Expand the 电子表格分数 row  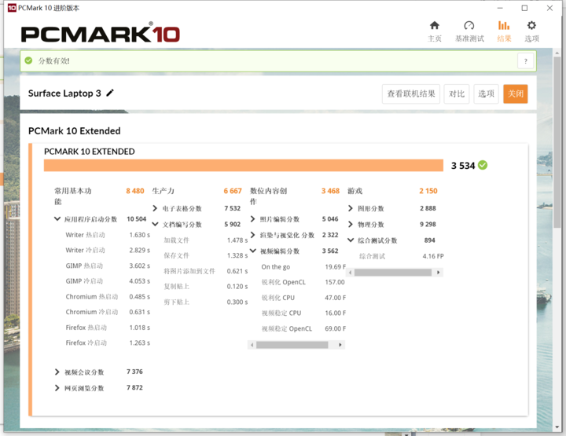155,208
